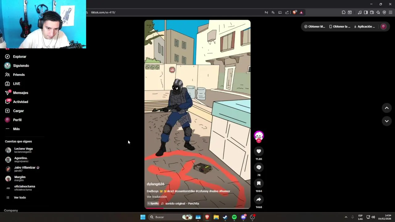The image size is (395, 222).
Task: Click the #csfunny hashtag
Action: (x=202, y=191)
